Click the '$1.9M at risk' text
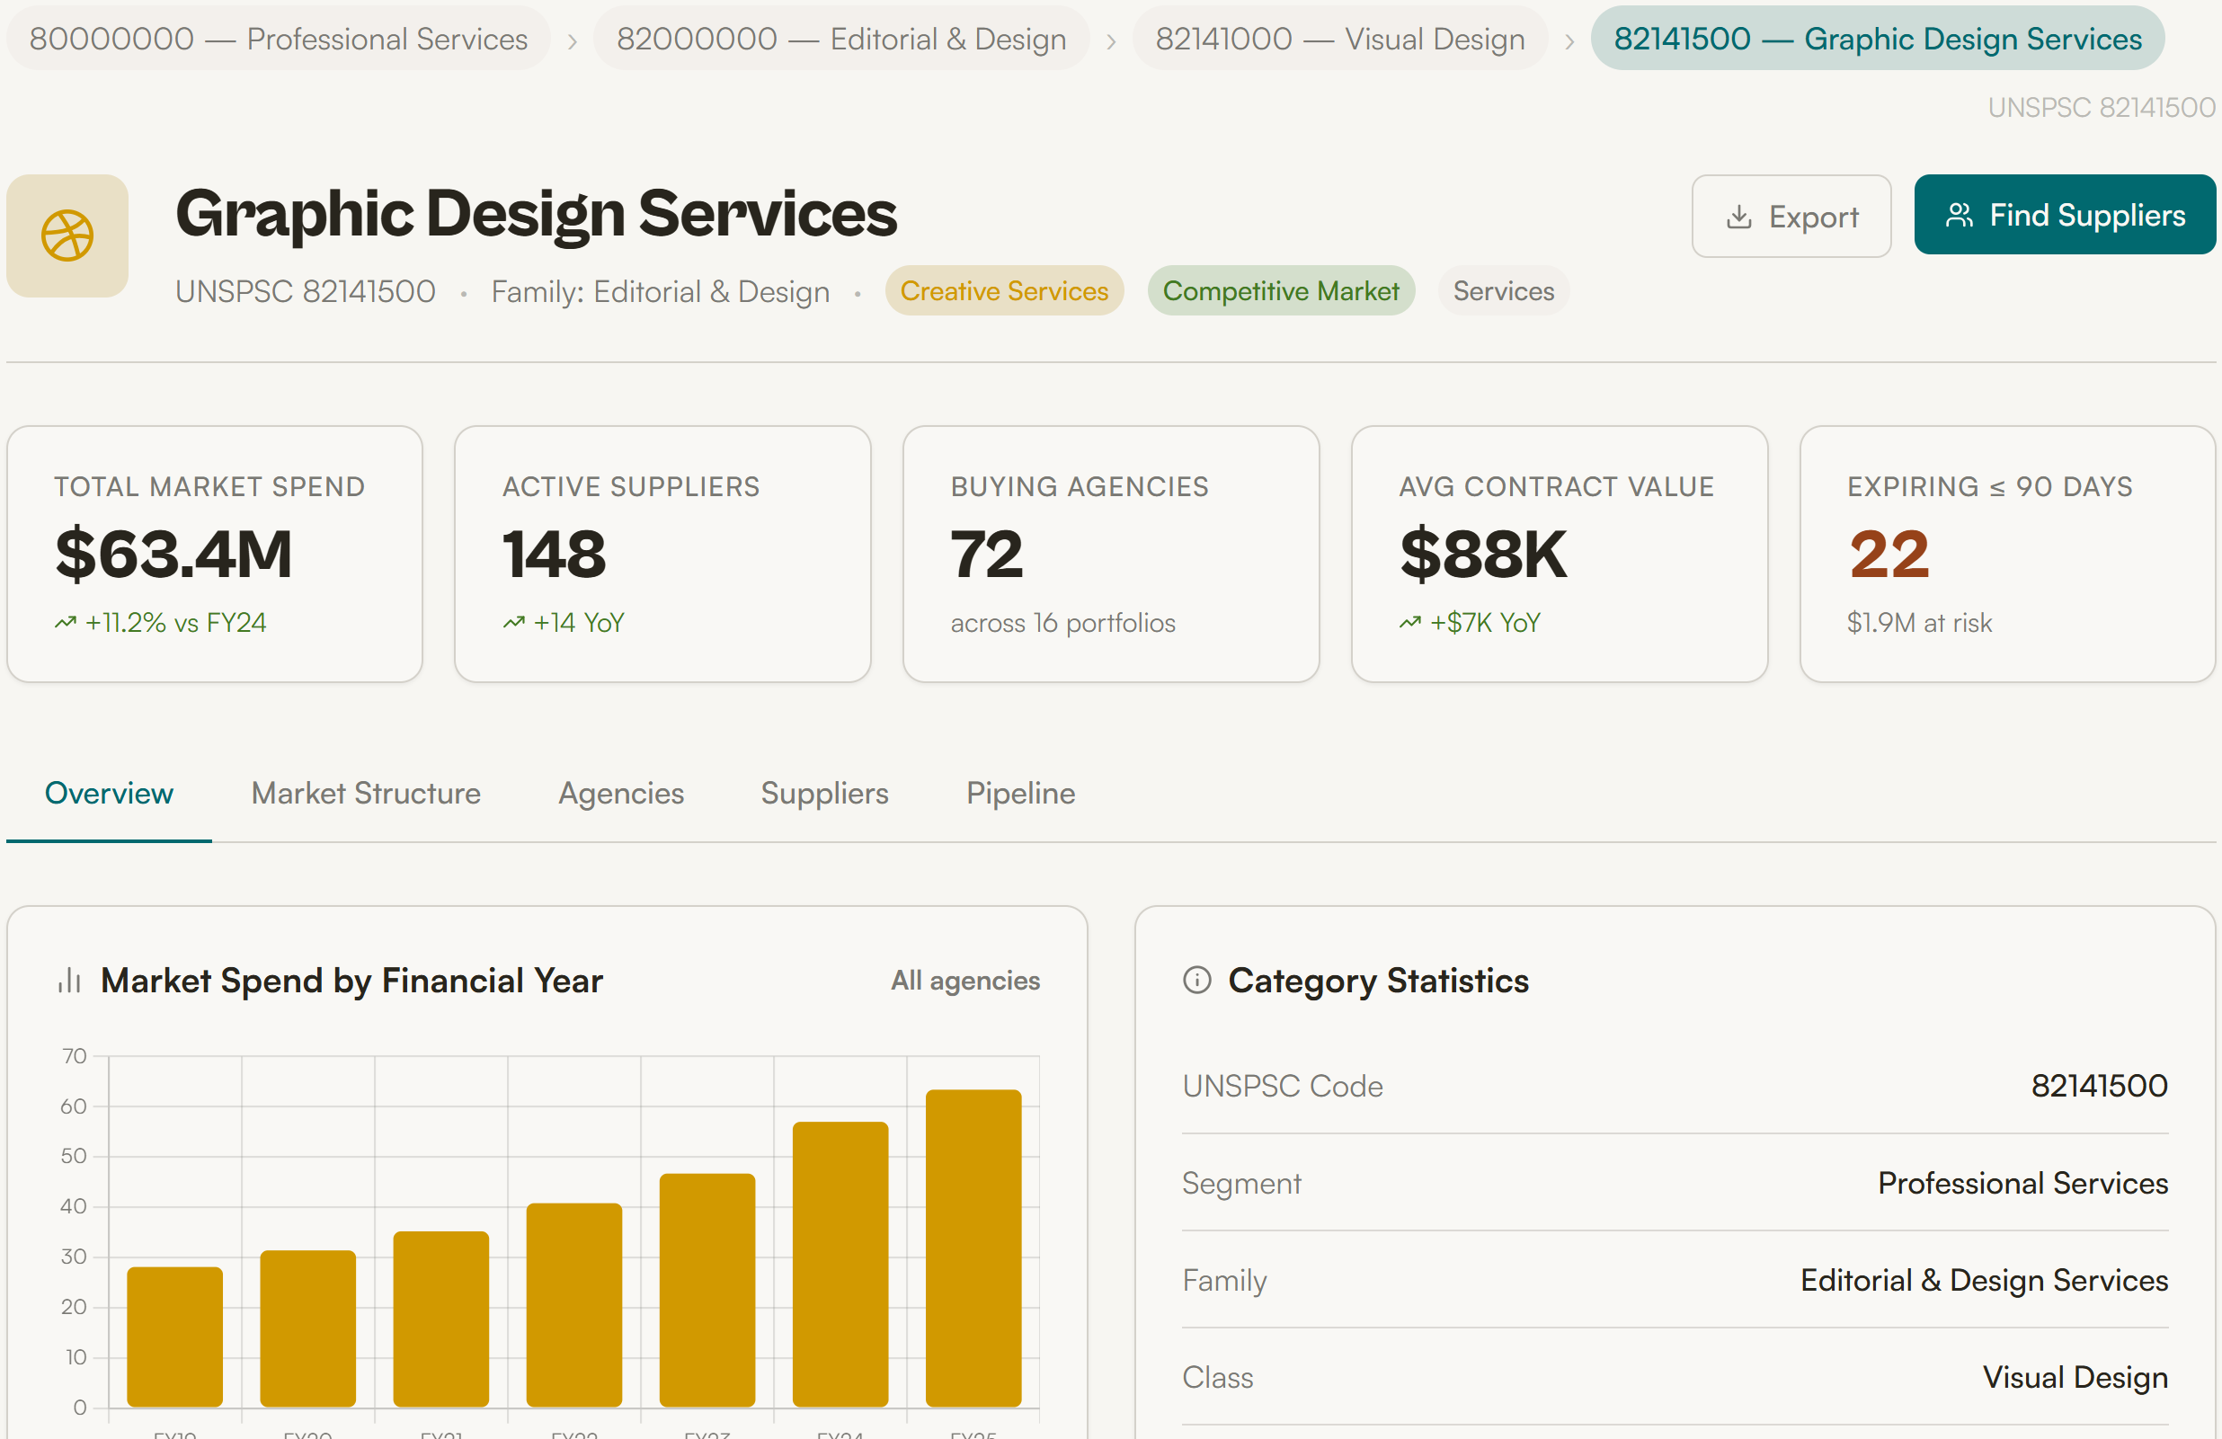This screenshot has width=2222, height=1439. click(x=1918, y=623)
